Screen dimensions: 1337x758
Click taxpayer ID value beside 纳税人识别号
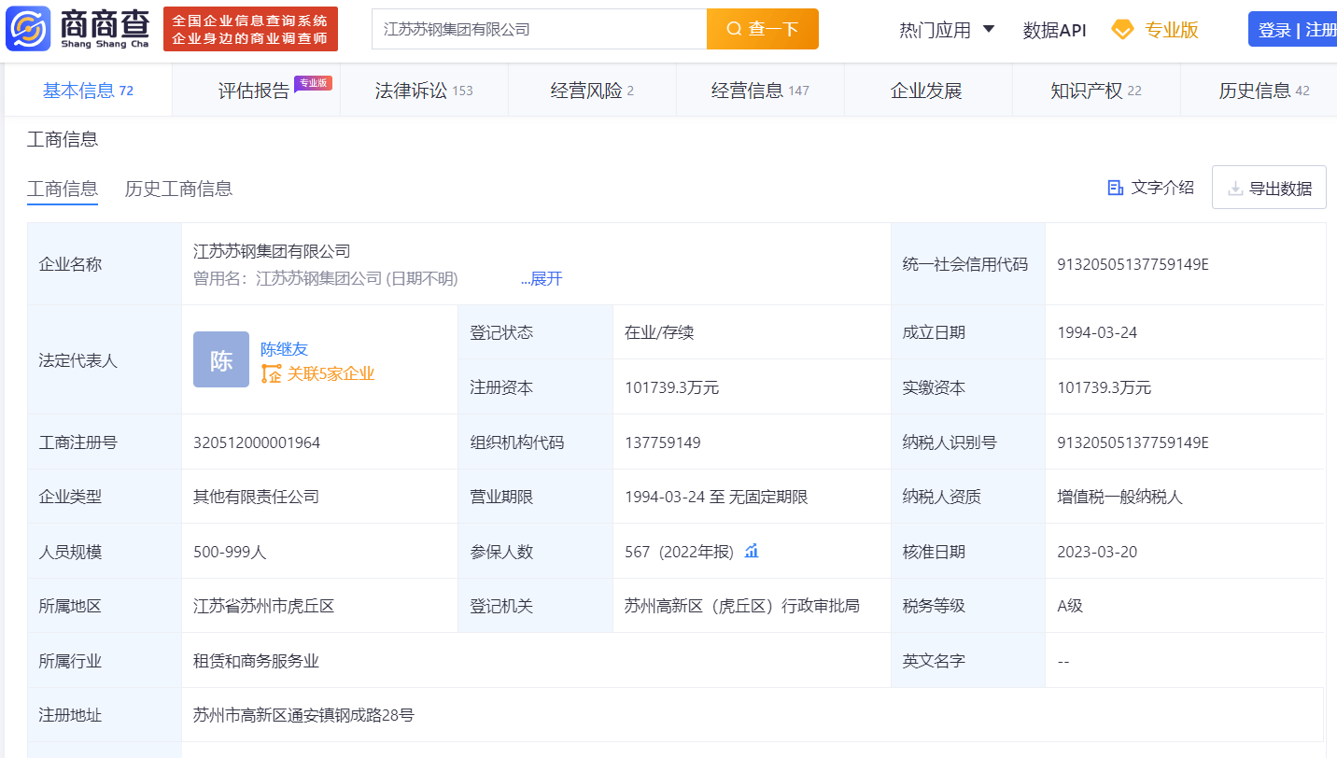pos(1133,442)
